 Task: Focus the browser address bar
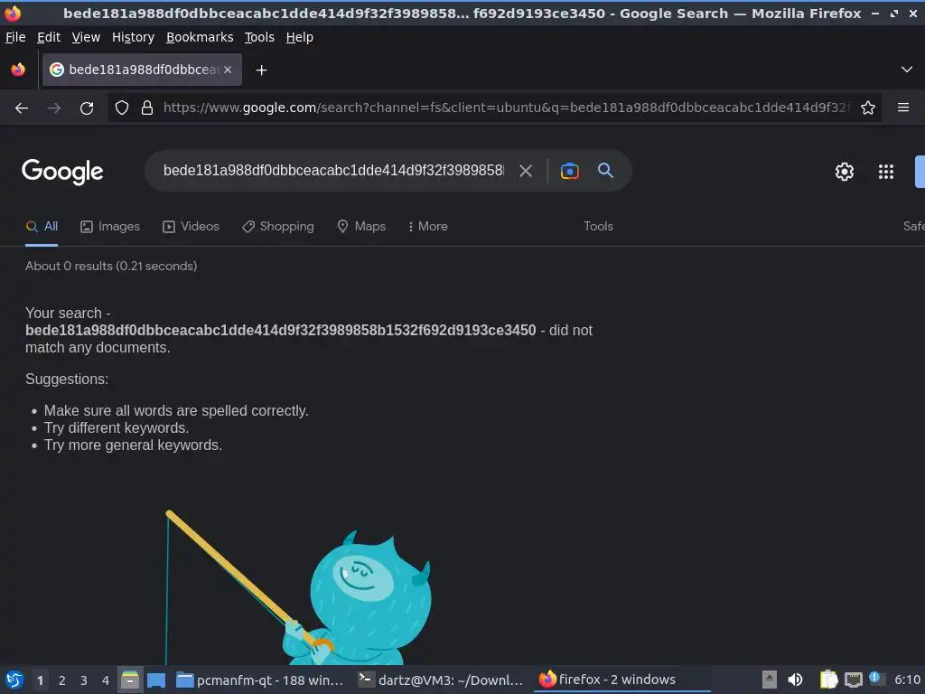[506, 108]
